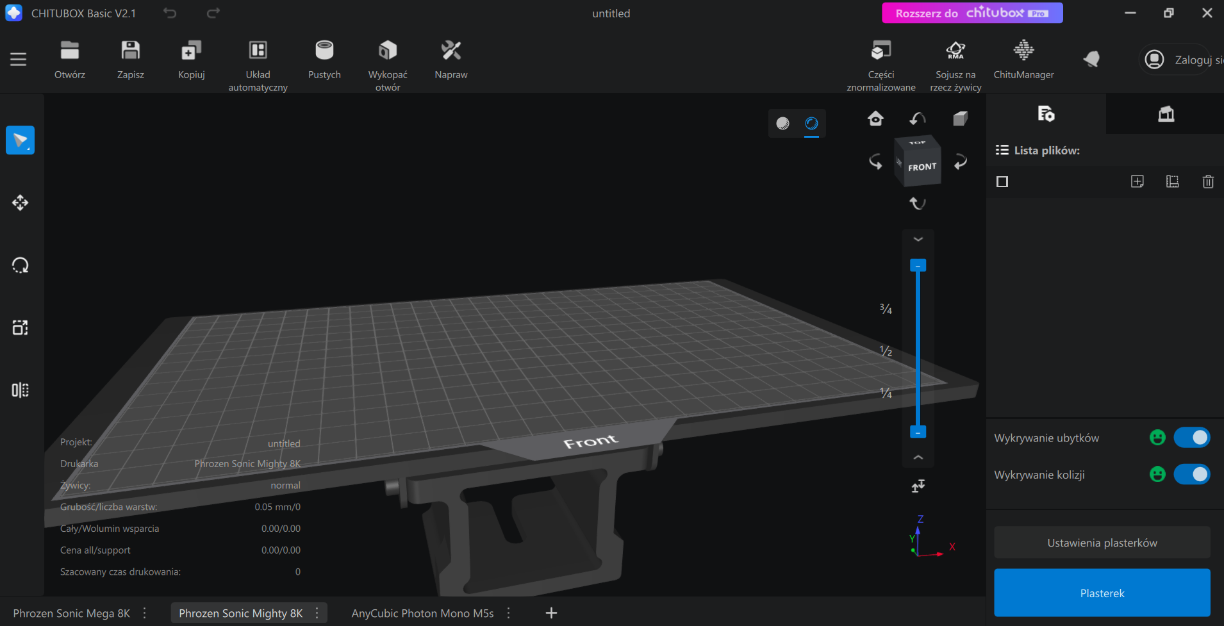Launch ChituManager
The width and height of the screenshot is (1224, 626).
(1023, 60)
